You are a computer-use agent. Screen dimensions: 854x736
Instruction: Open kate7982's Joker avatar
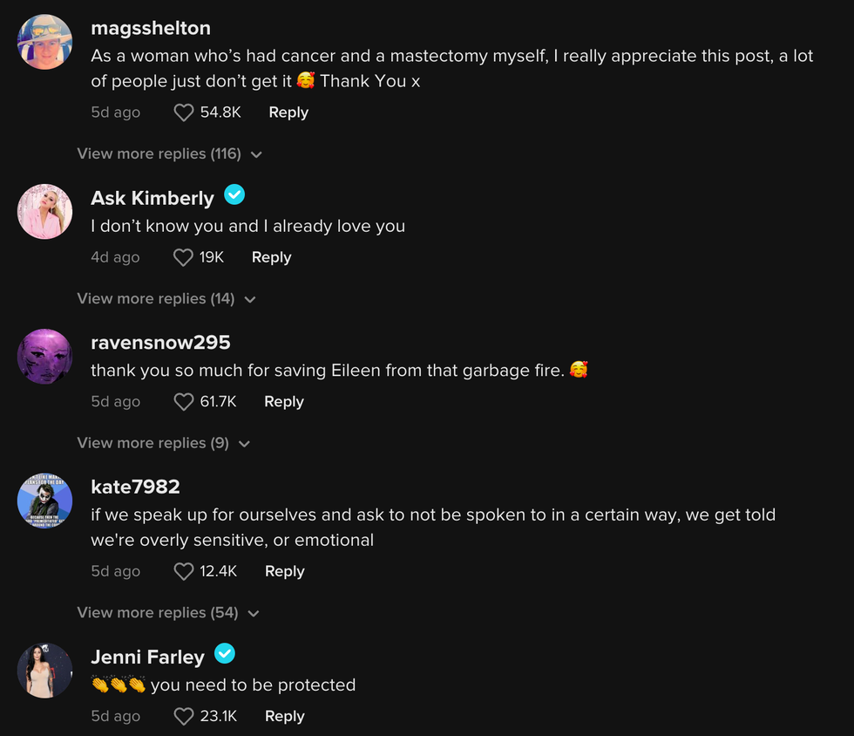point(44,501)
